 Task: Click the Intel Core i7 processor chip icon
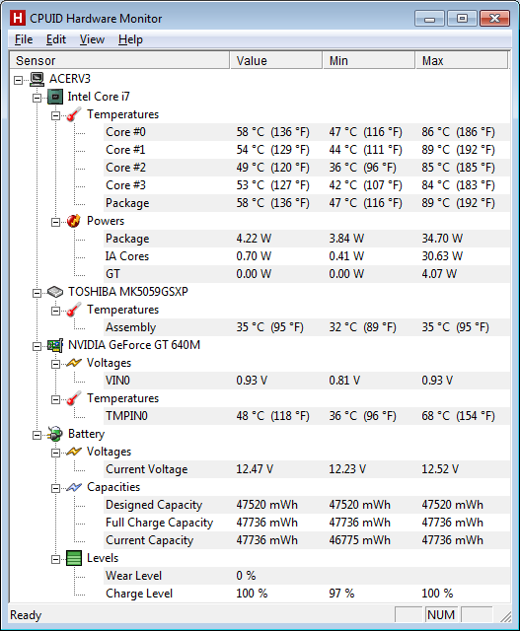pos(55,97)
